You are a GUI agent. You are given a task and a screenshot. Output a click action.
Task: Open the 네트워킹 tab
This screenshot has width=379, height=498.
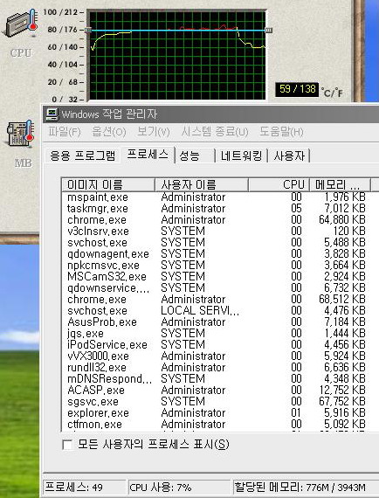242,156
